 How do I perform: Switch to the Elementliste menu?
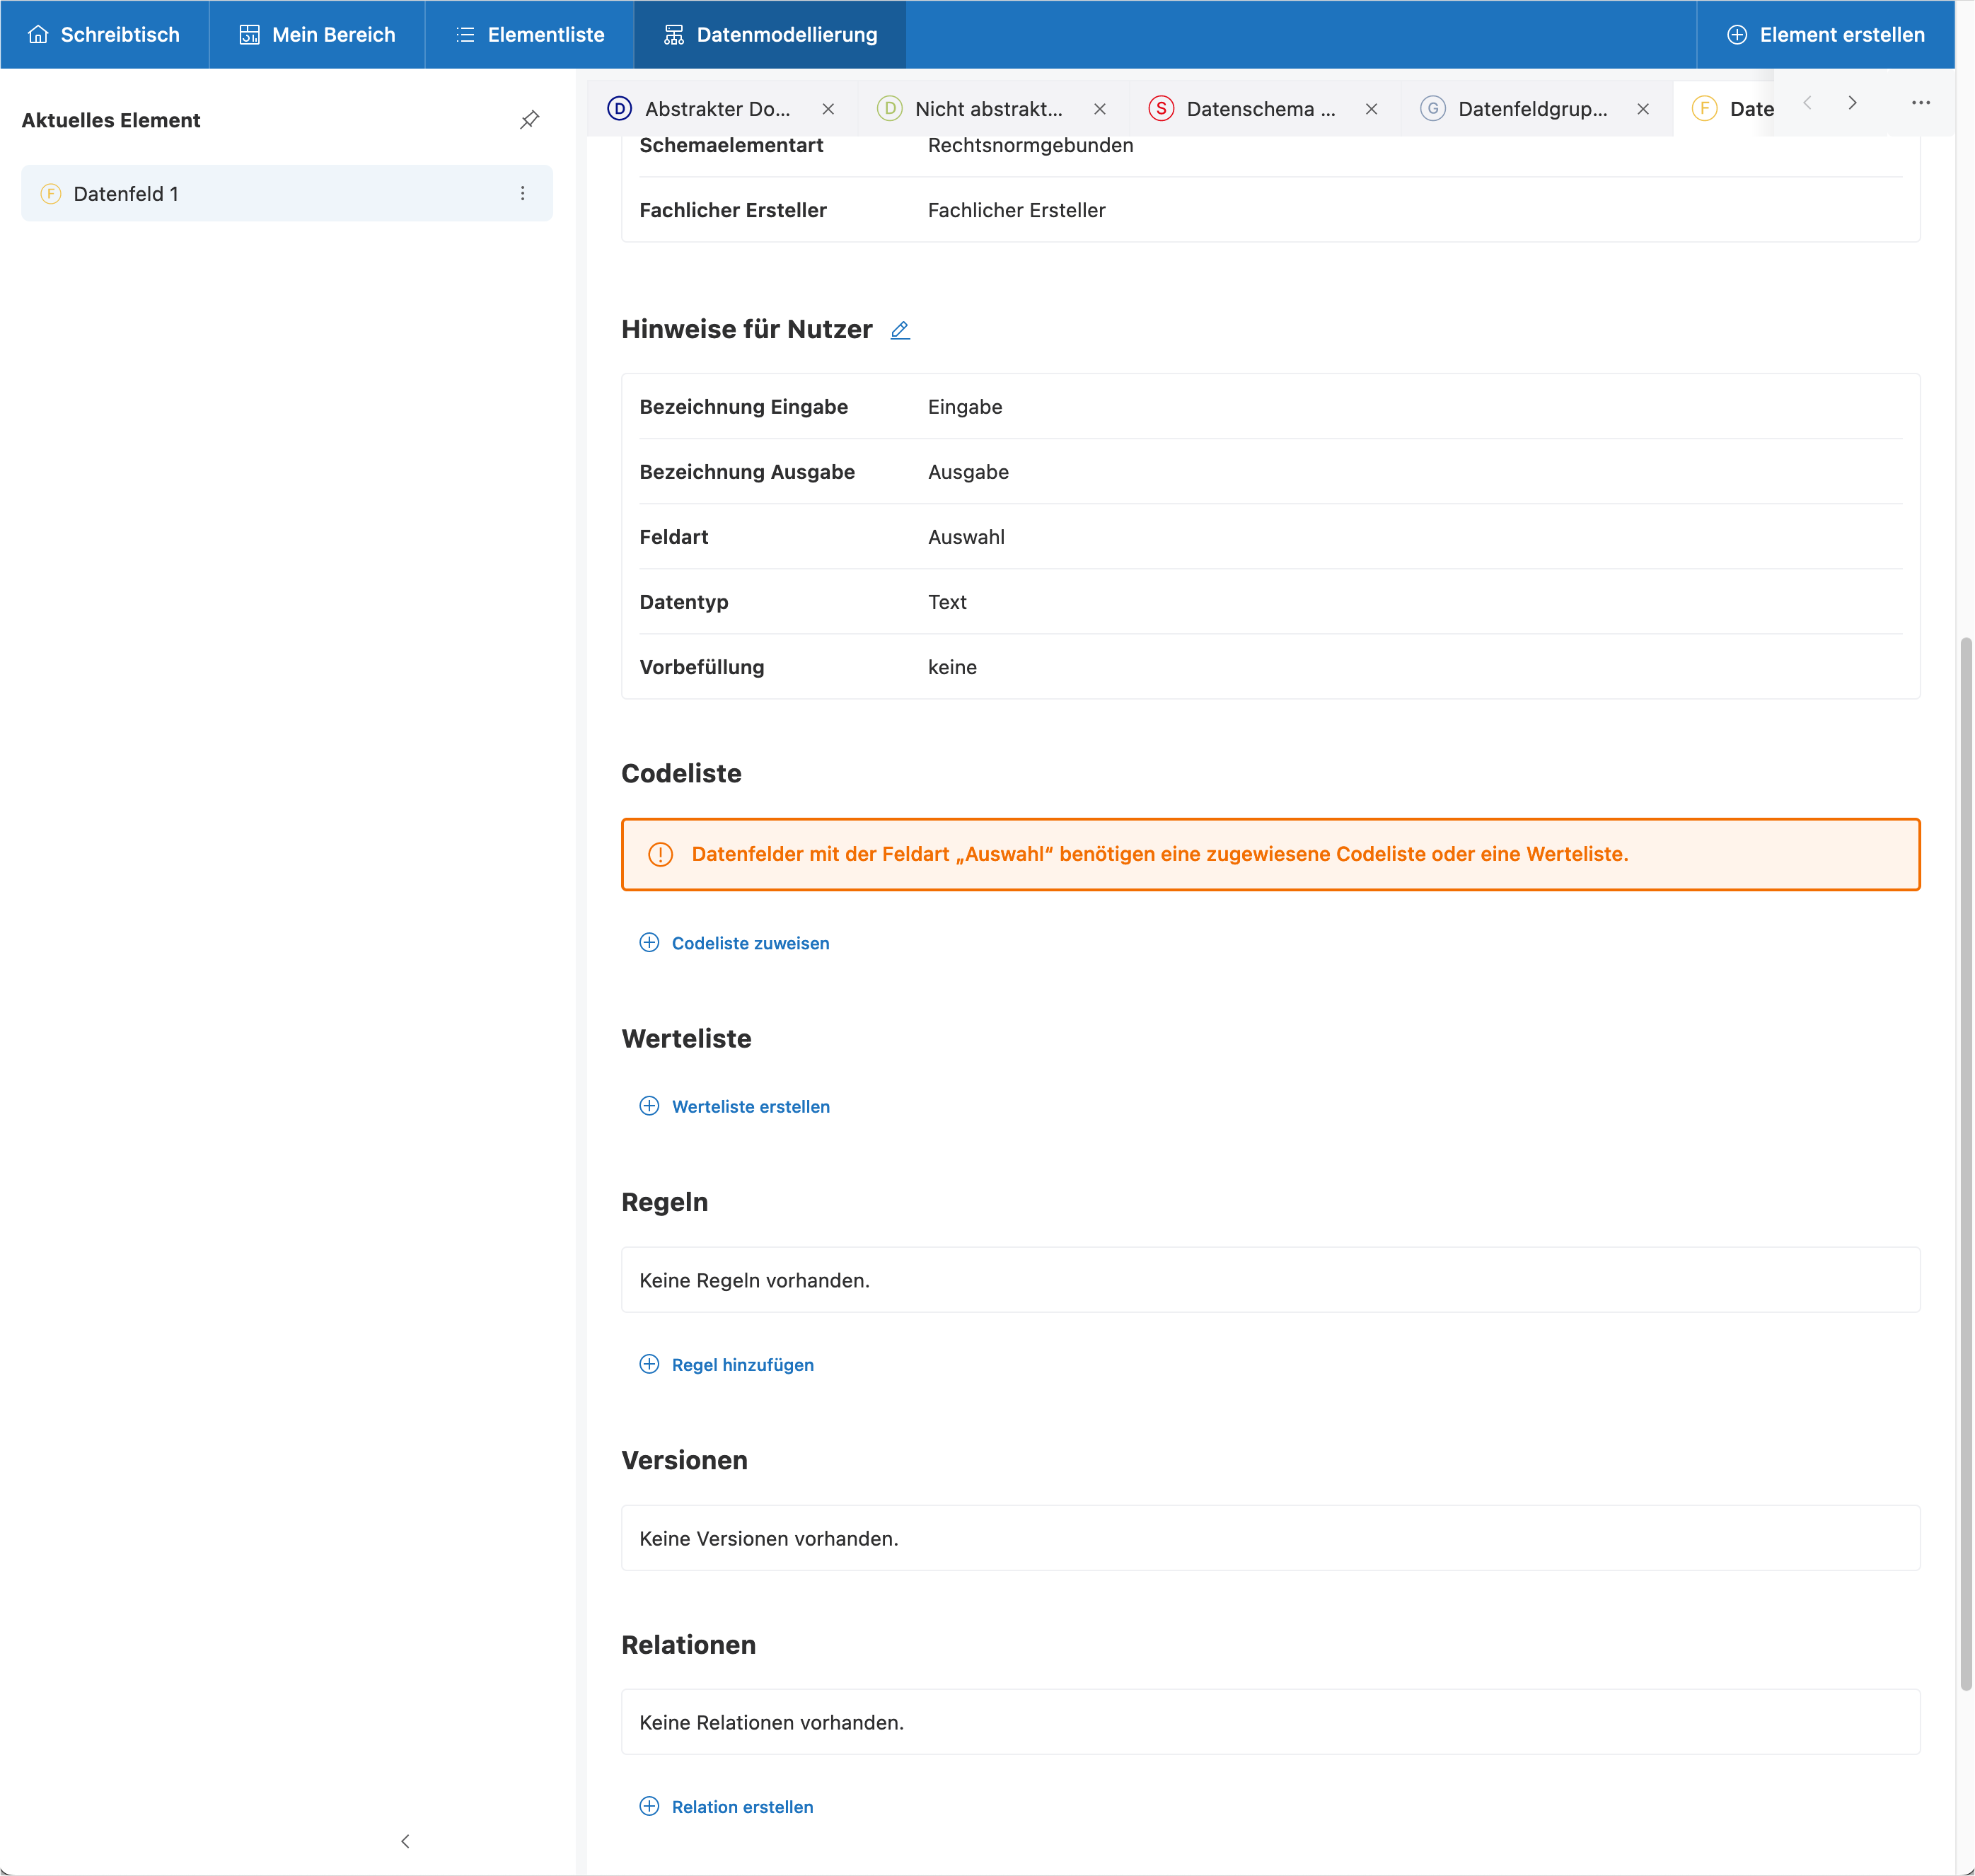coord(529,34)
